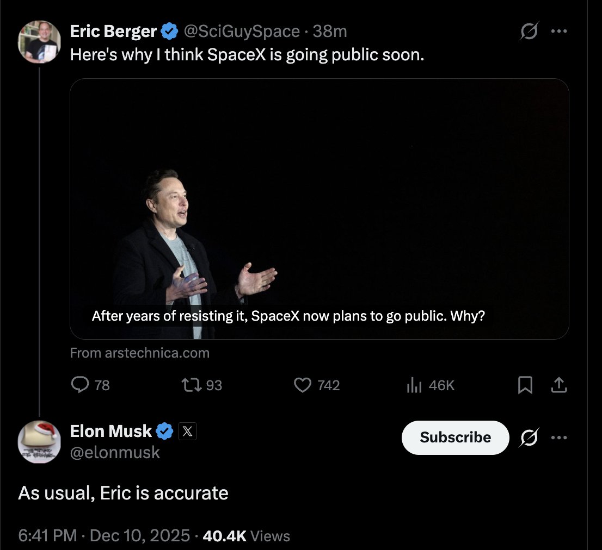Click the Grok icon beside Subscribe button
The width and height of the screenshot is (602, 550).
527,437
